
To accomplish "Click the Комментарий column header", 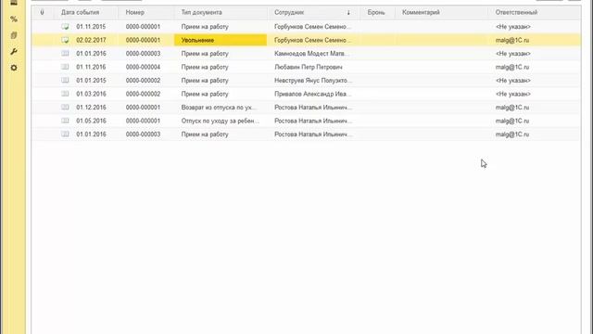I will coord(421,12).
